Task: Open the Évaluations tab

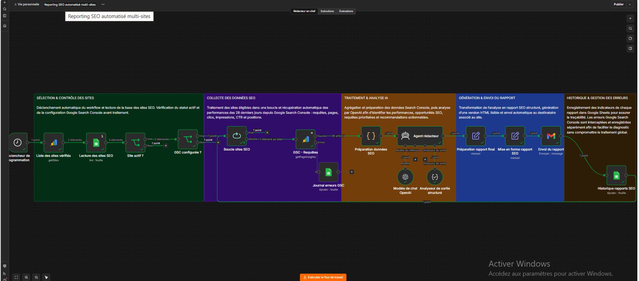Action: 346,11
